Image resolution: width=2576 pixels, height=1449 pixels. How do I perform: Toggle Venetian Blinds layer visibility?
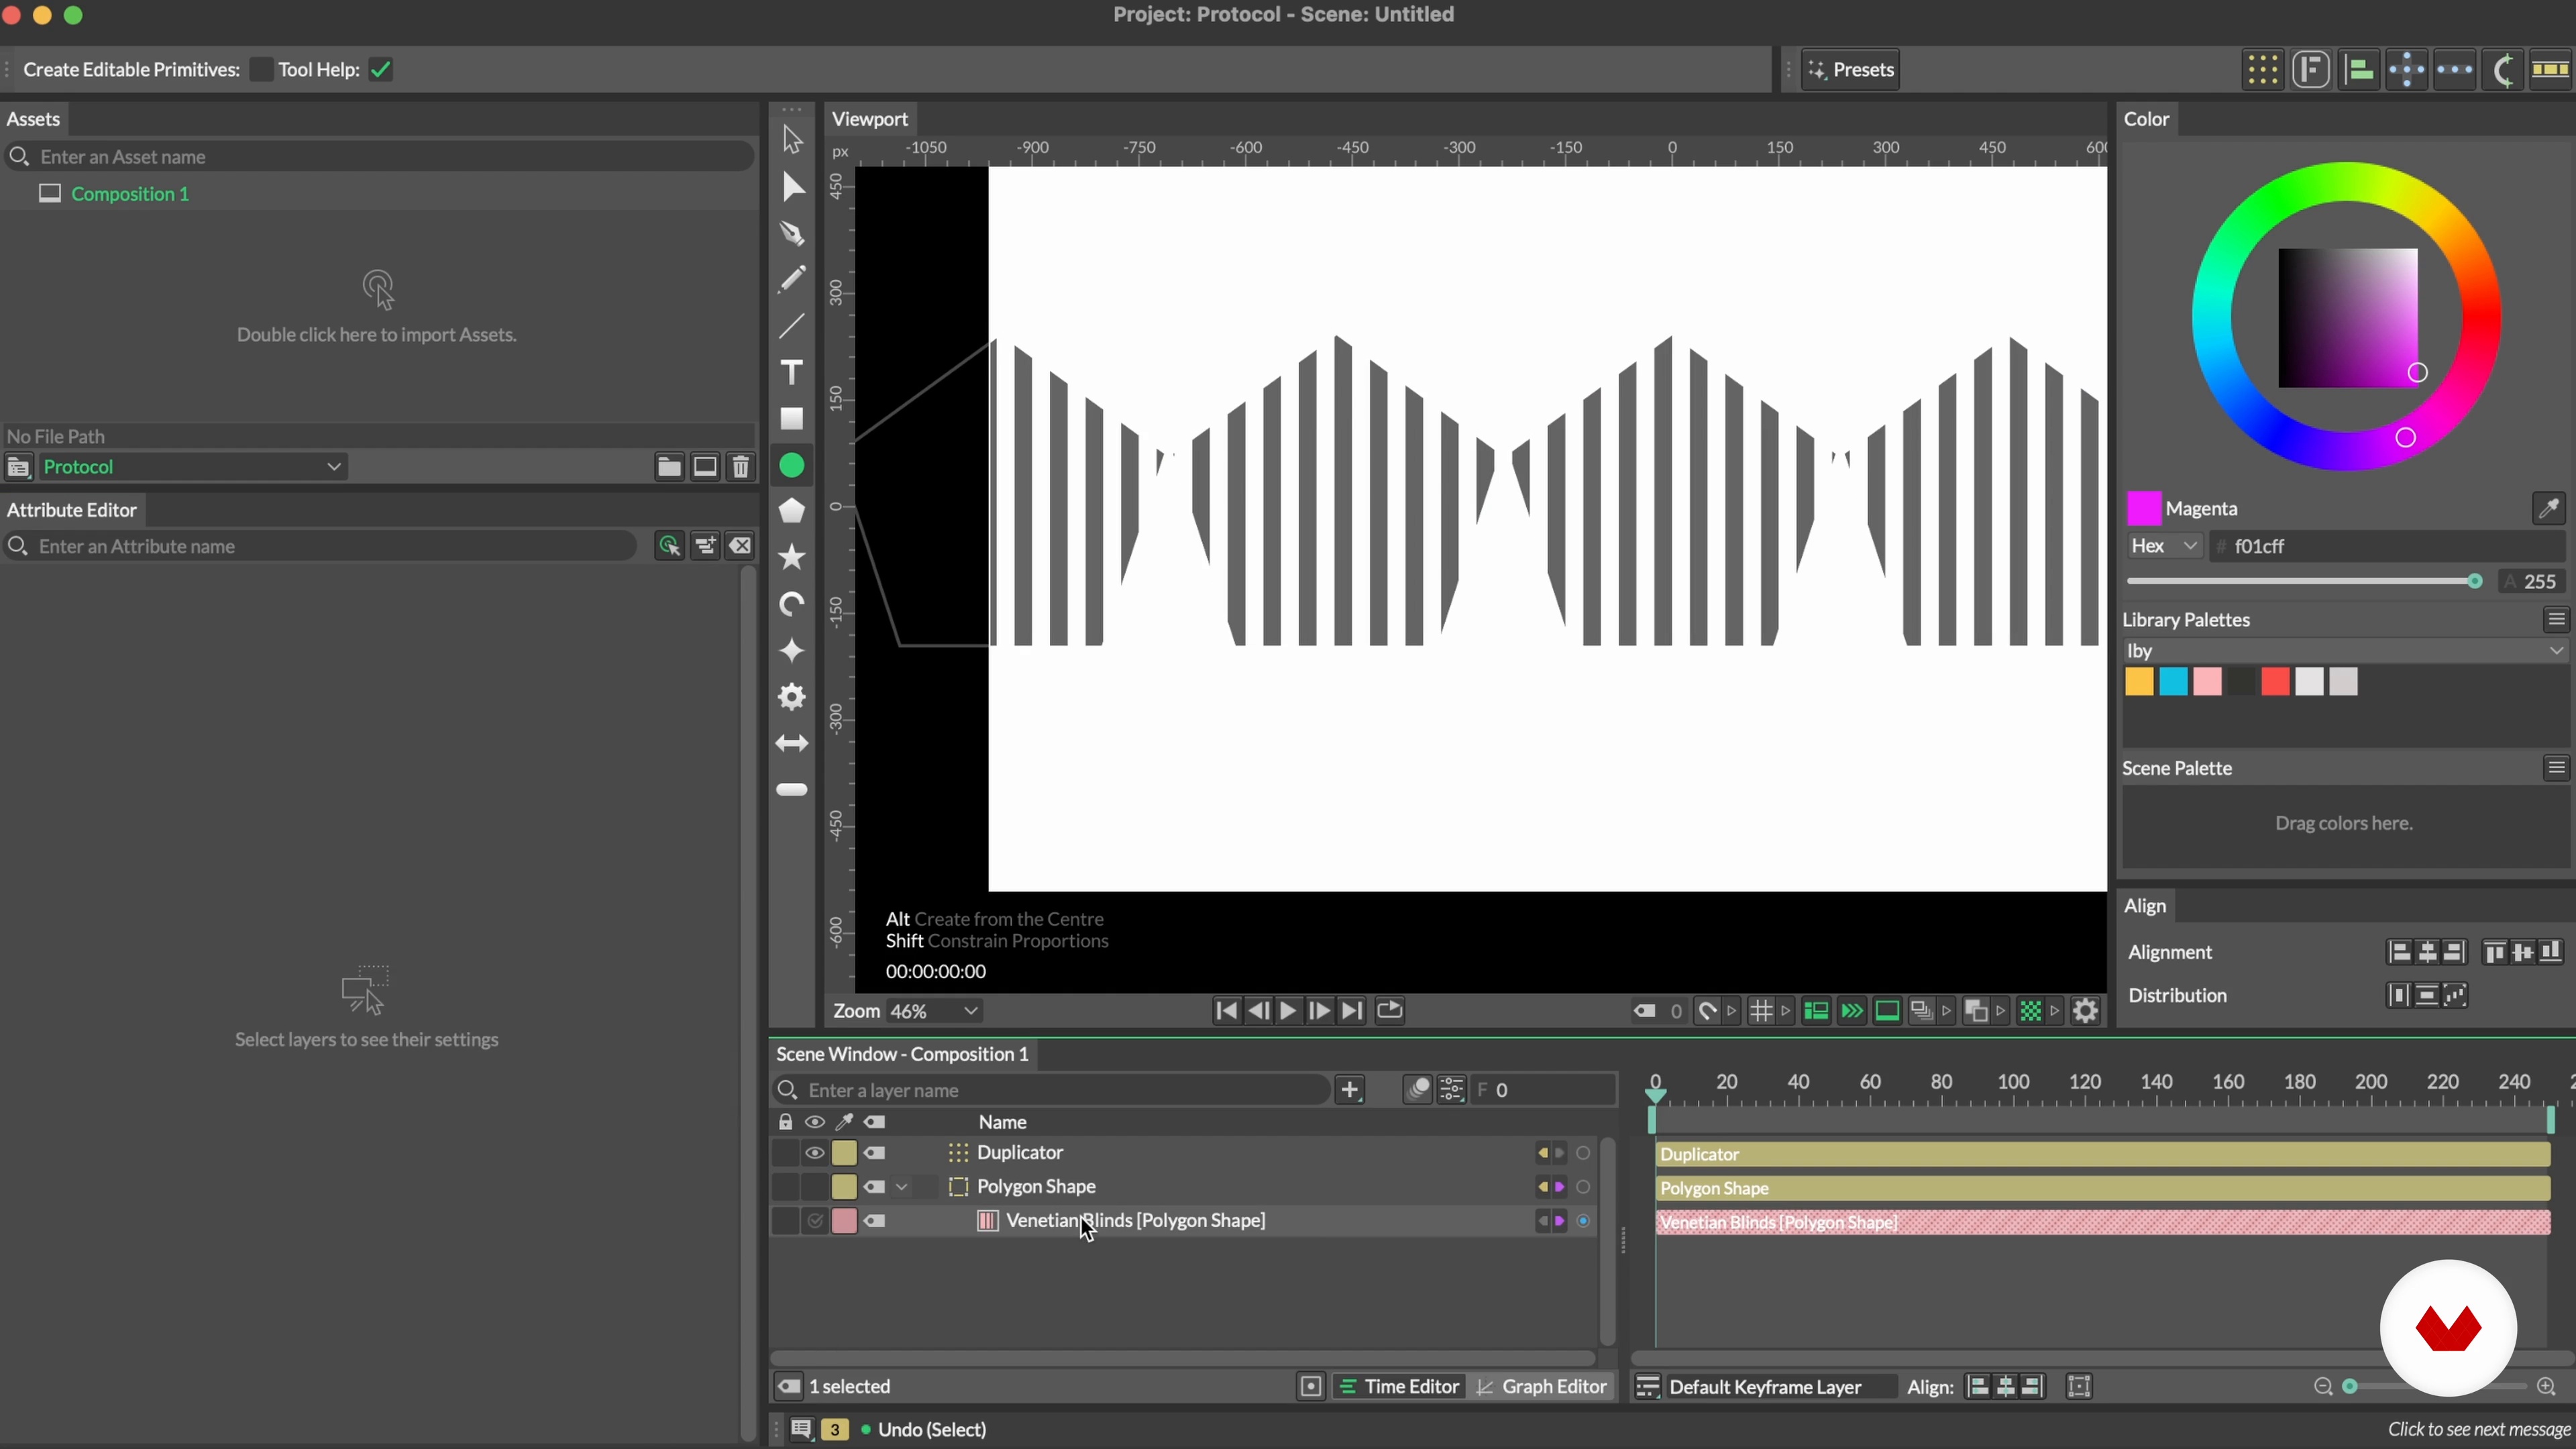tap(815, 1221)
